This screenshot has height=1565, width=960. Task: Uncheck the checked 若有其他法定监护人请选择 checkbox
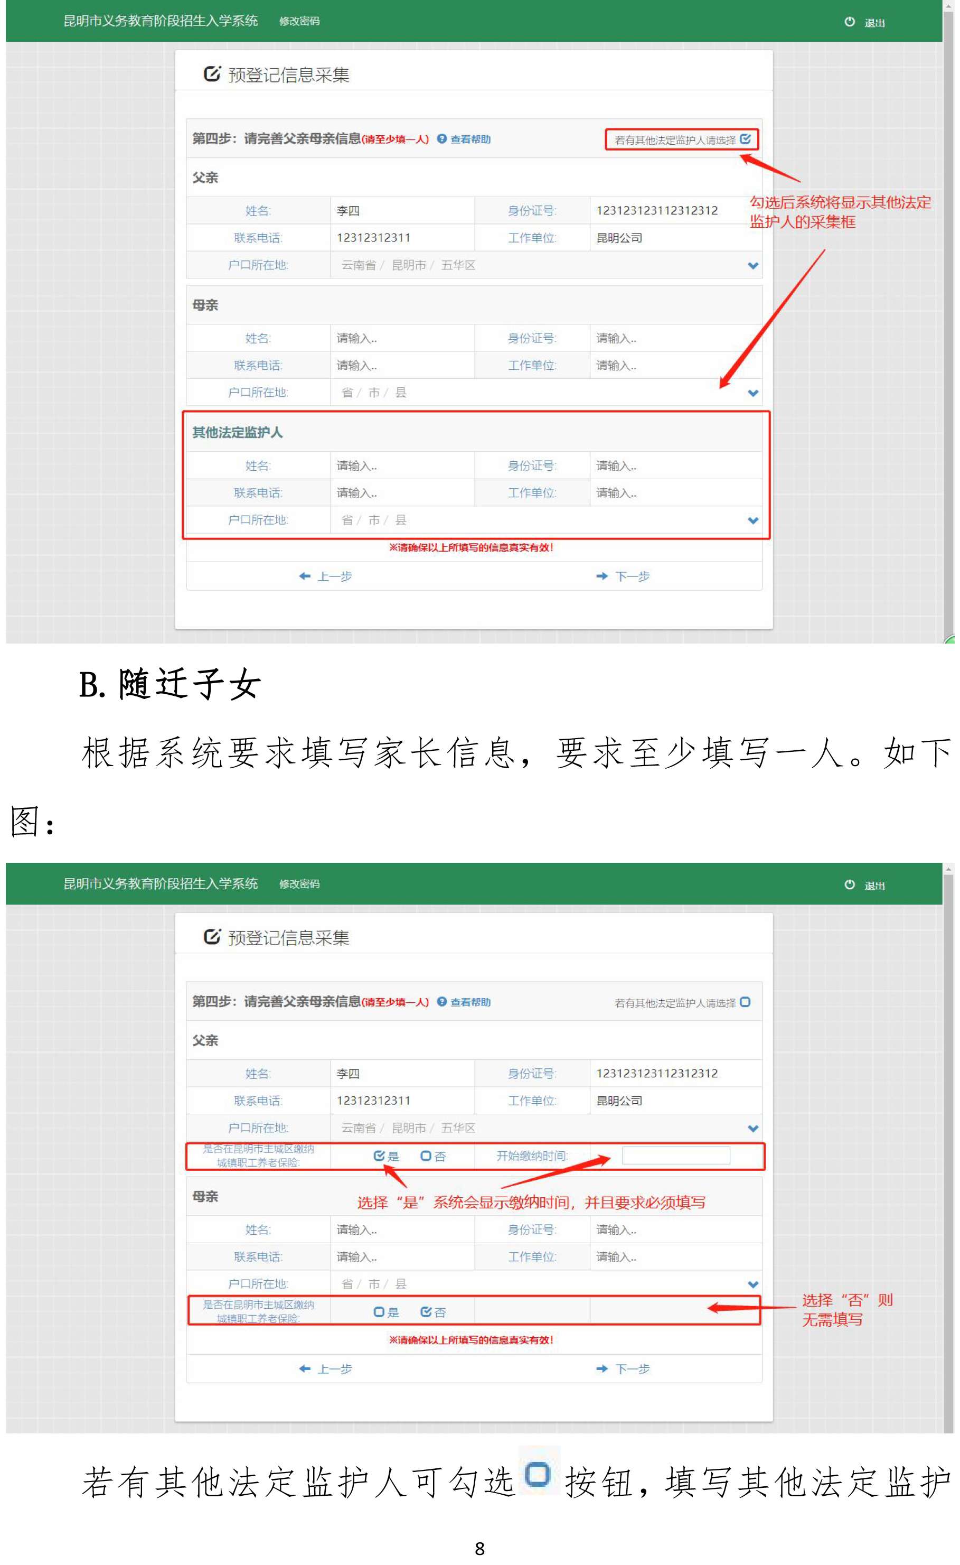click(746, 139)
